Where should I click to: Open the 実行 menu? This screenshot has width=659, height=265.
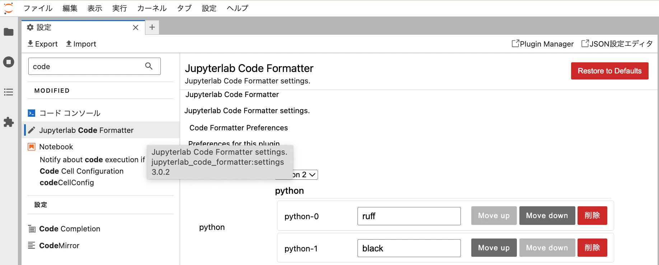tap(120, 8)
